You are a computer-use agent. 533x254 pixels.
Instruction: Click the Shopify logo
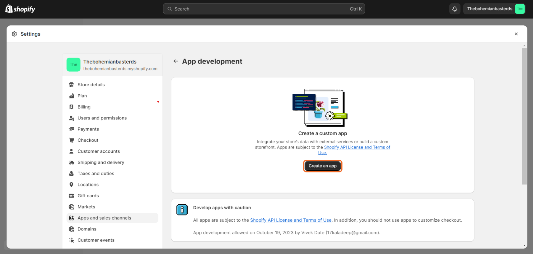tap(20, 9)
